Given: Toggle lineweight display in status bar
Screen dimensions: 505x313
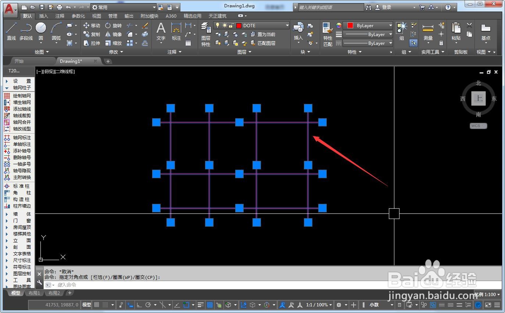Looking at the screenshot, I should (201, 305).
